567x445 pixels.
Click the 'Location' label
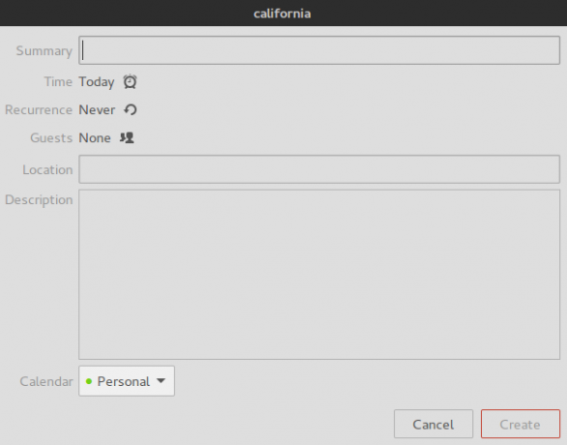coord(47,169)
